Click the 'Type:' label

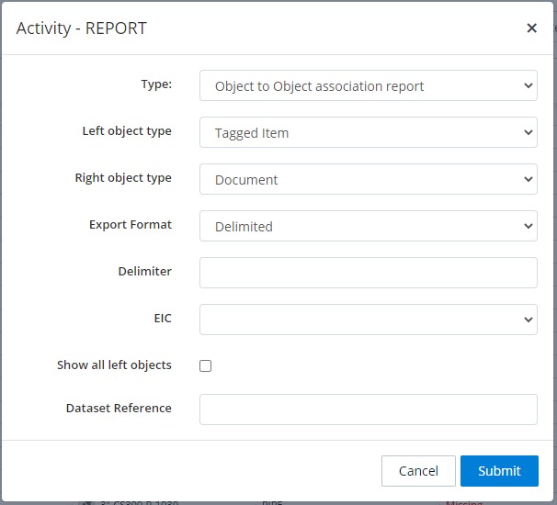156,84
